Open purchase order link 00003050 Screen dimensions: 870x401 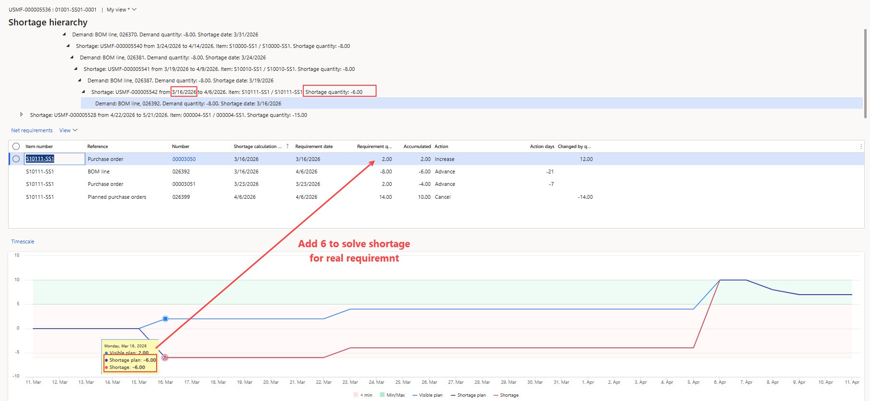click(x=184, y=159)
